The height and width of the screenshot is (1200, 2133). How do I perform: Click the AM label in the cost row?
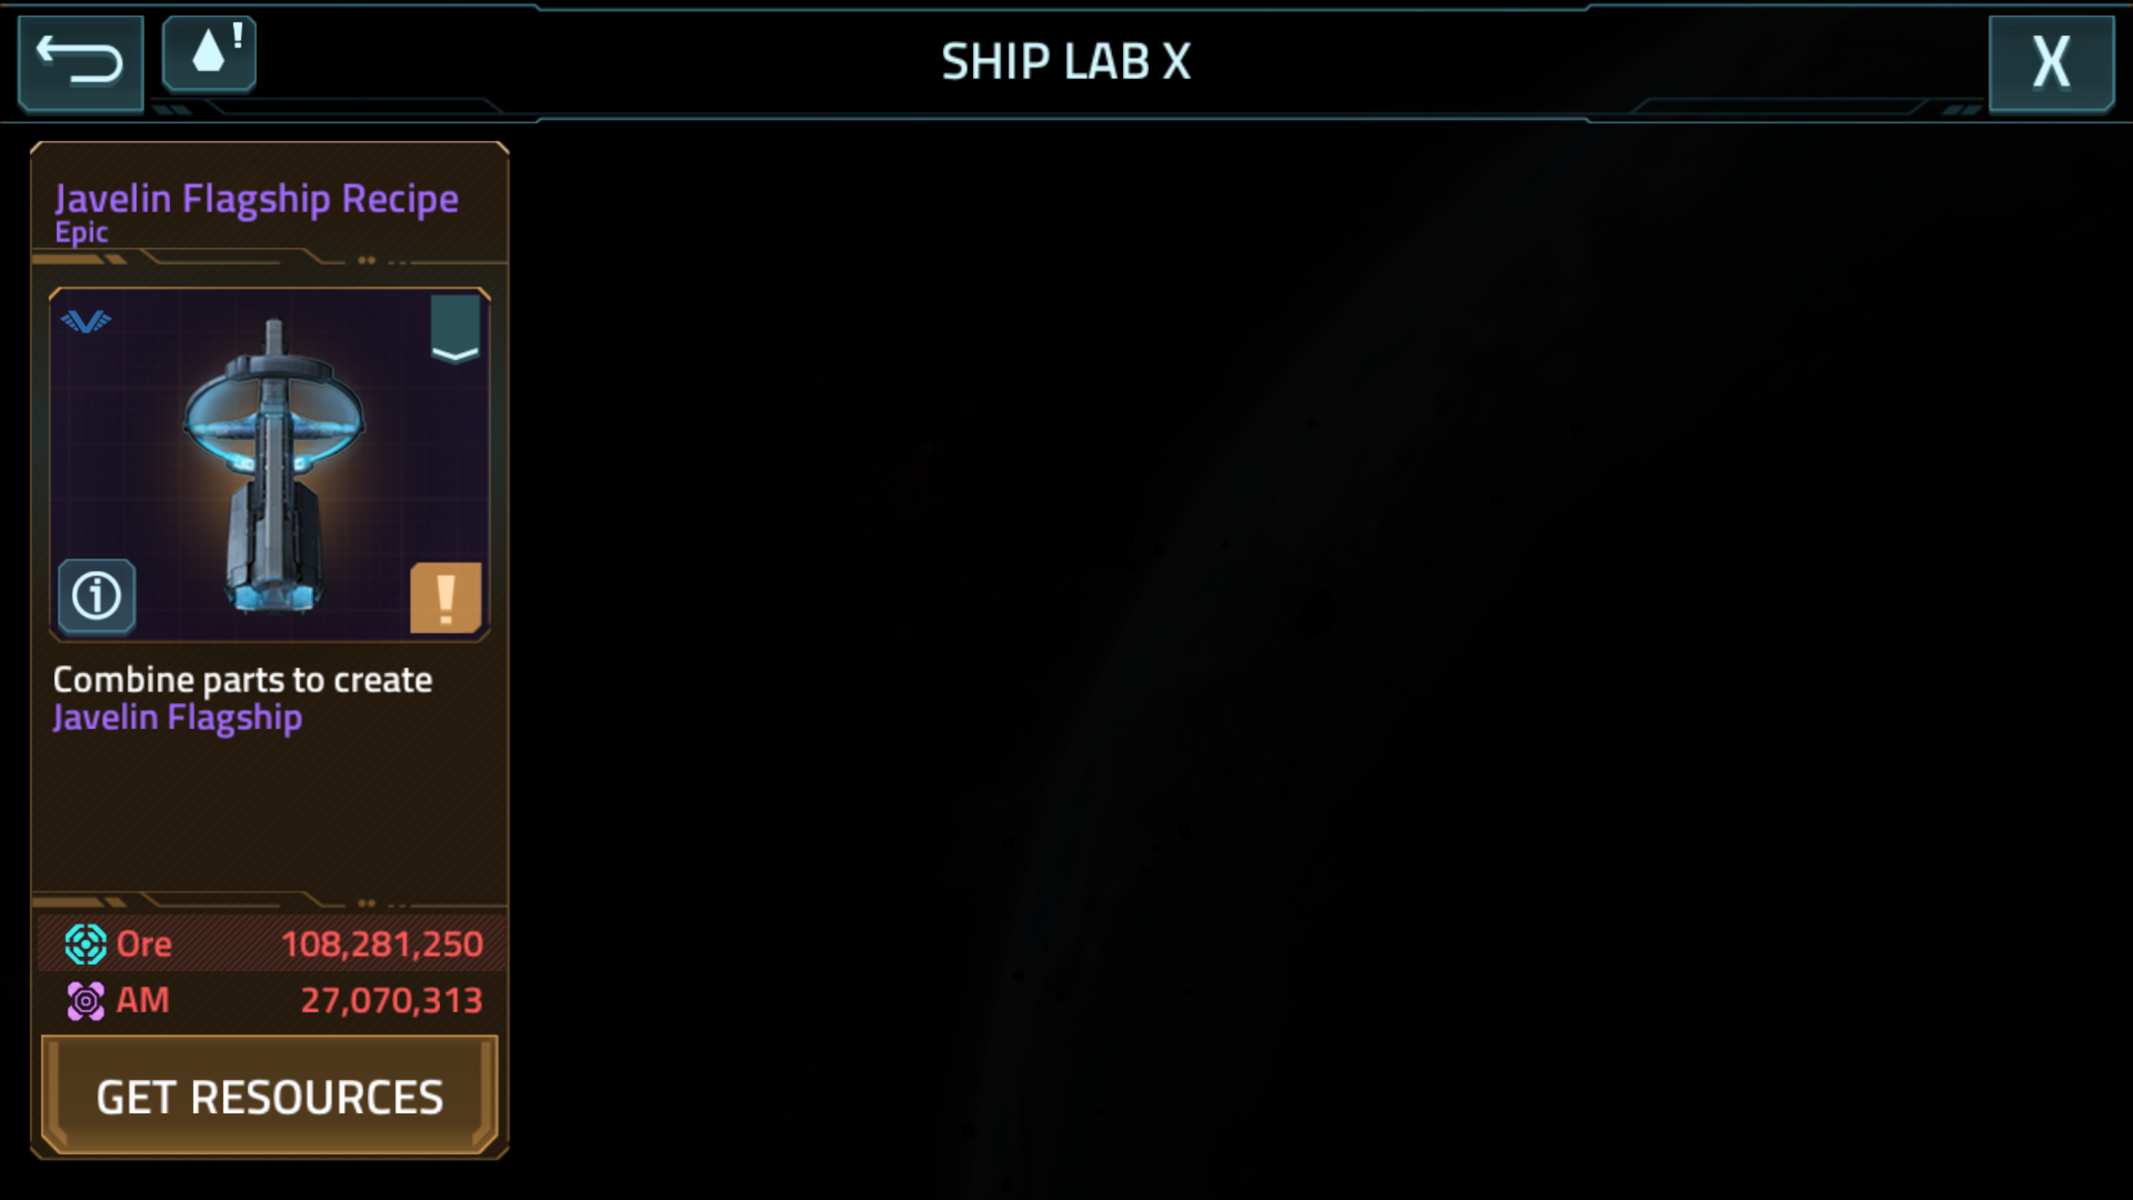coord(142,1000)
